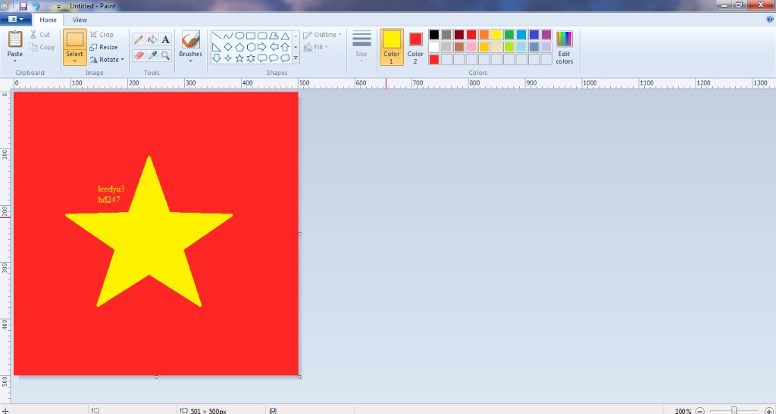Choose the Right arrow shape
This screenshot has height=414, width=776.
click(x=262, y=48)
